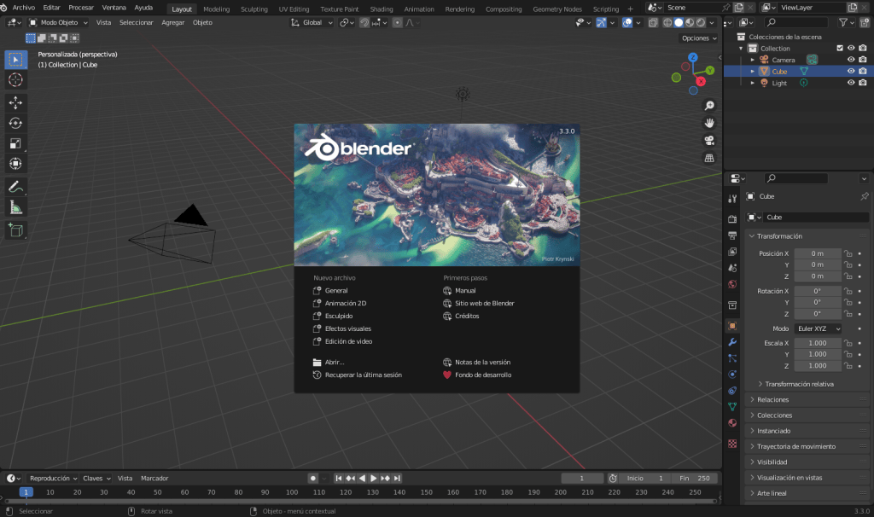Hide the Camera in viewport
This screenshot has height=517, width=874.
(851, 60)
